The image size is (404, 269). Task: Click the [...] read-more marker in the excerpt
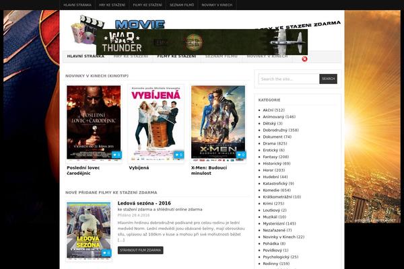(x=121, y=241)
